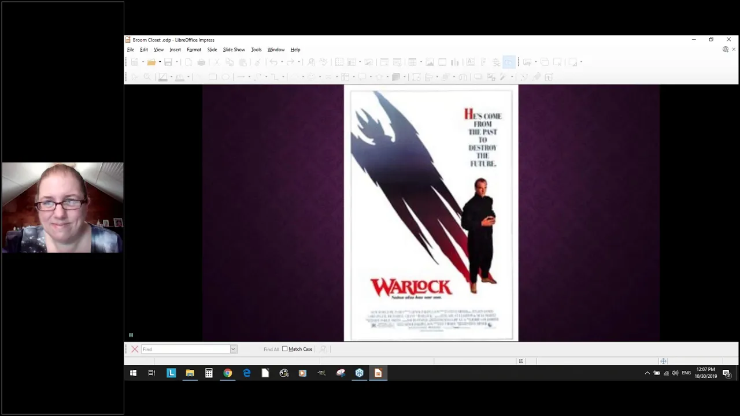Open the Calculator from the taskbar

[x=209, y=373]
